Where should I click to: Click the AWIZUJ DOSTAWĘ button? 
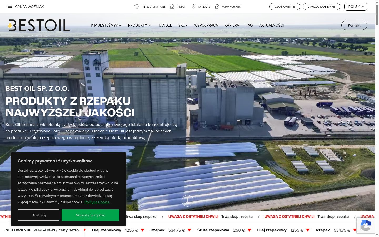click(x=322, y=7)
